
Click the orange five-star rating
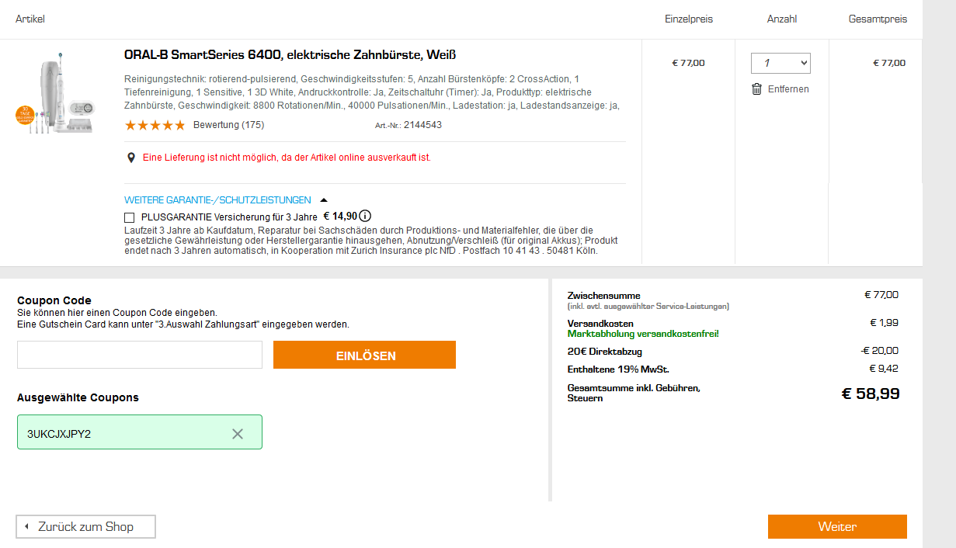point(155,125)
